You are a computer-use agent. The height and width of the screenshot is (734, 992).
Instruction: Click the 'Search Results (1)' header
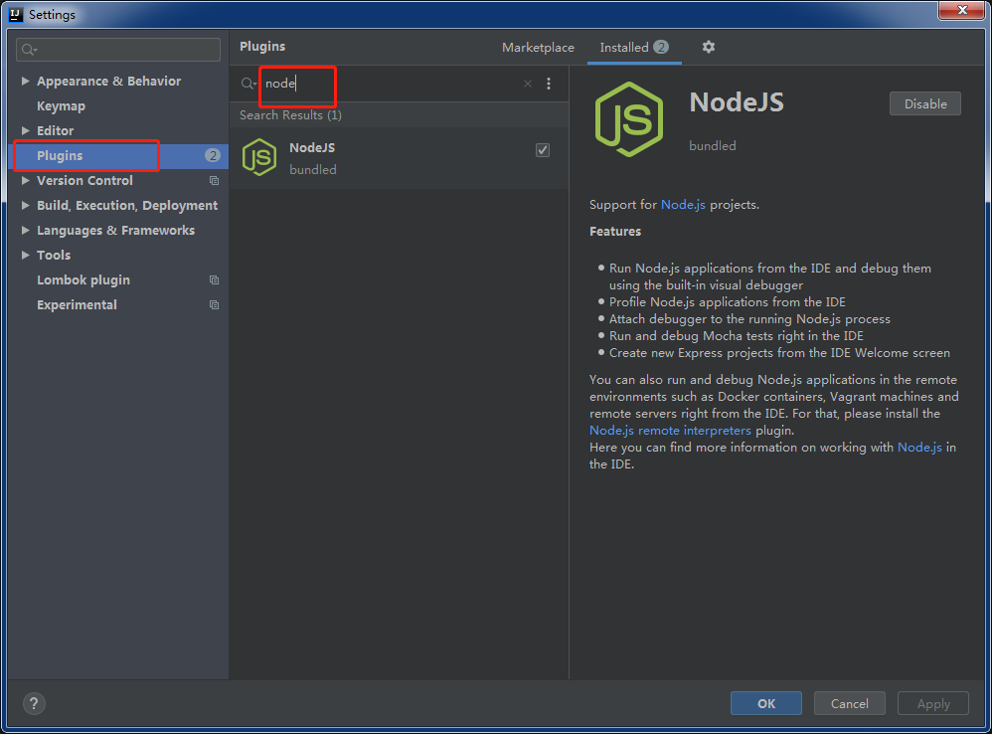click(290, 115)
